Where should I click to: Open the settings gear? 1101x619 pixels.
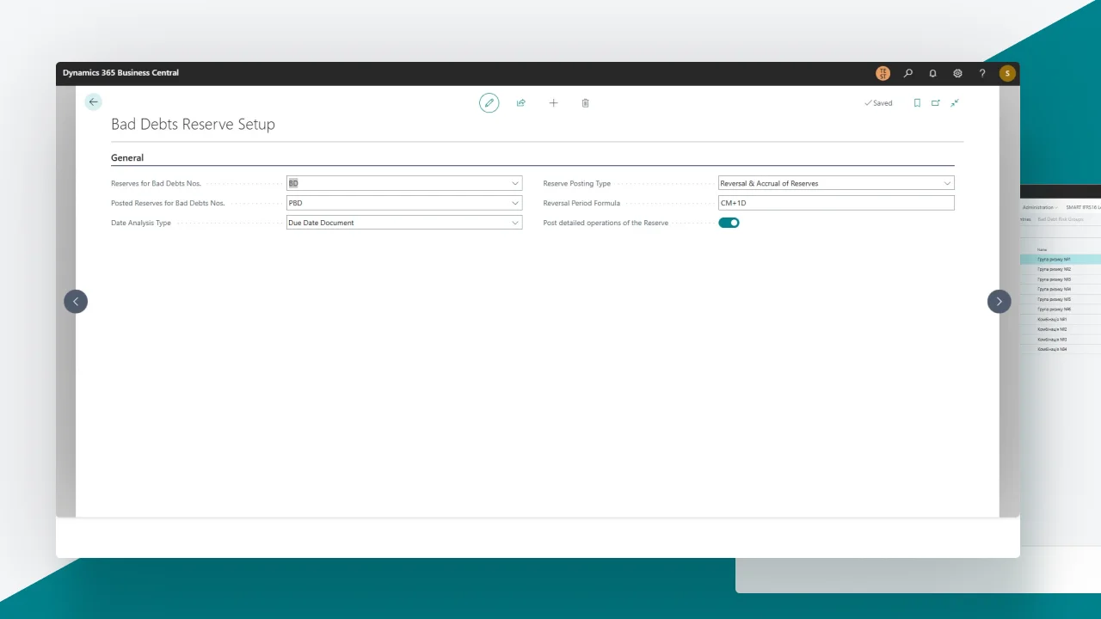pos(957,74)
